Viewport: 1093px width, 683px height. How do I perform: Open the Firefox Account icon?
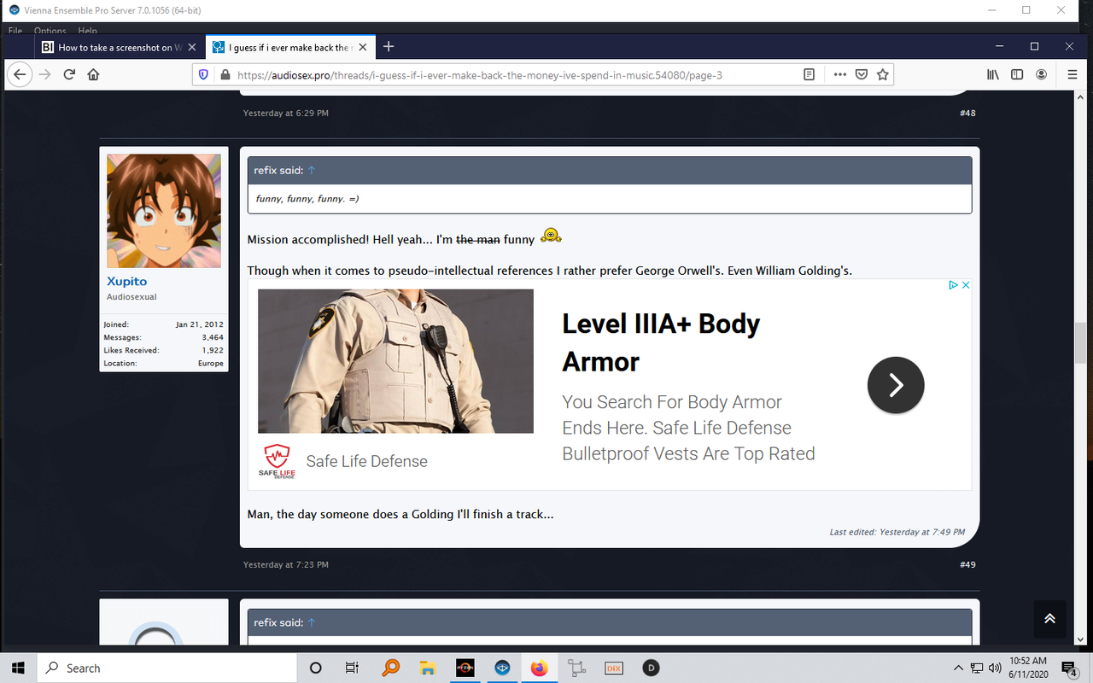point(1041,74)
